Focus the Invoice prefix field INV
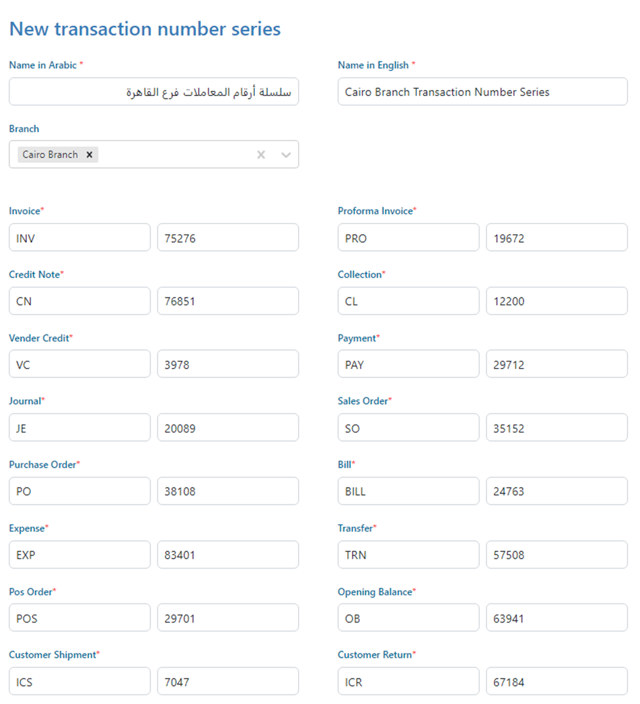640x704 pixels. click(x=80, y=238)
